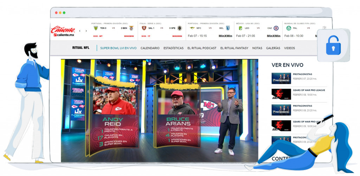This screenshot has width=360, height=176.
Task: Open MinXMin for LEO vs CAZ
Action: 274,36
